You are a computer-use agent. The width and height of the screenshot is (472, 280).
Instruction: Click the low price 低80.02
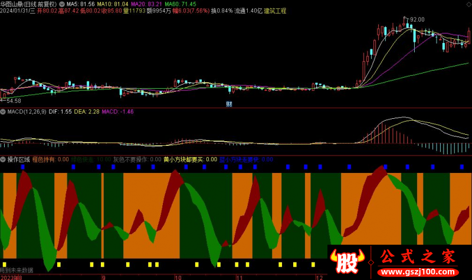pyautogui.click(x=90, y=11)
